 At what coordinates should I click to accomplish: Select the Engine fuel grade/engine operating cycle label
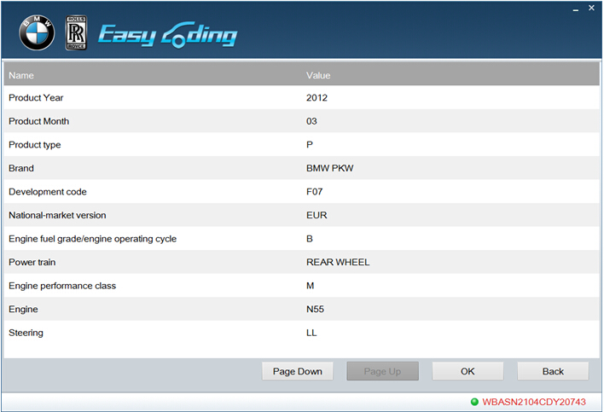[92, 239]
